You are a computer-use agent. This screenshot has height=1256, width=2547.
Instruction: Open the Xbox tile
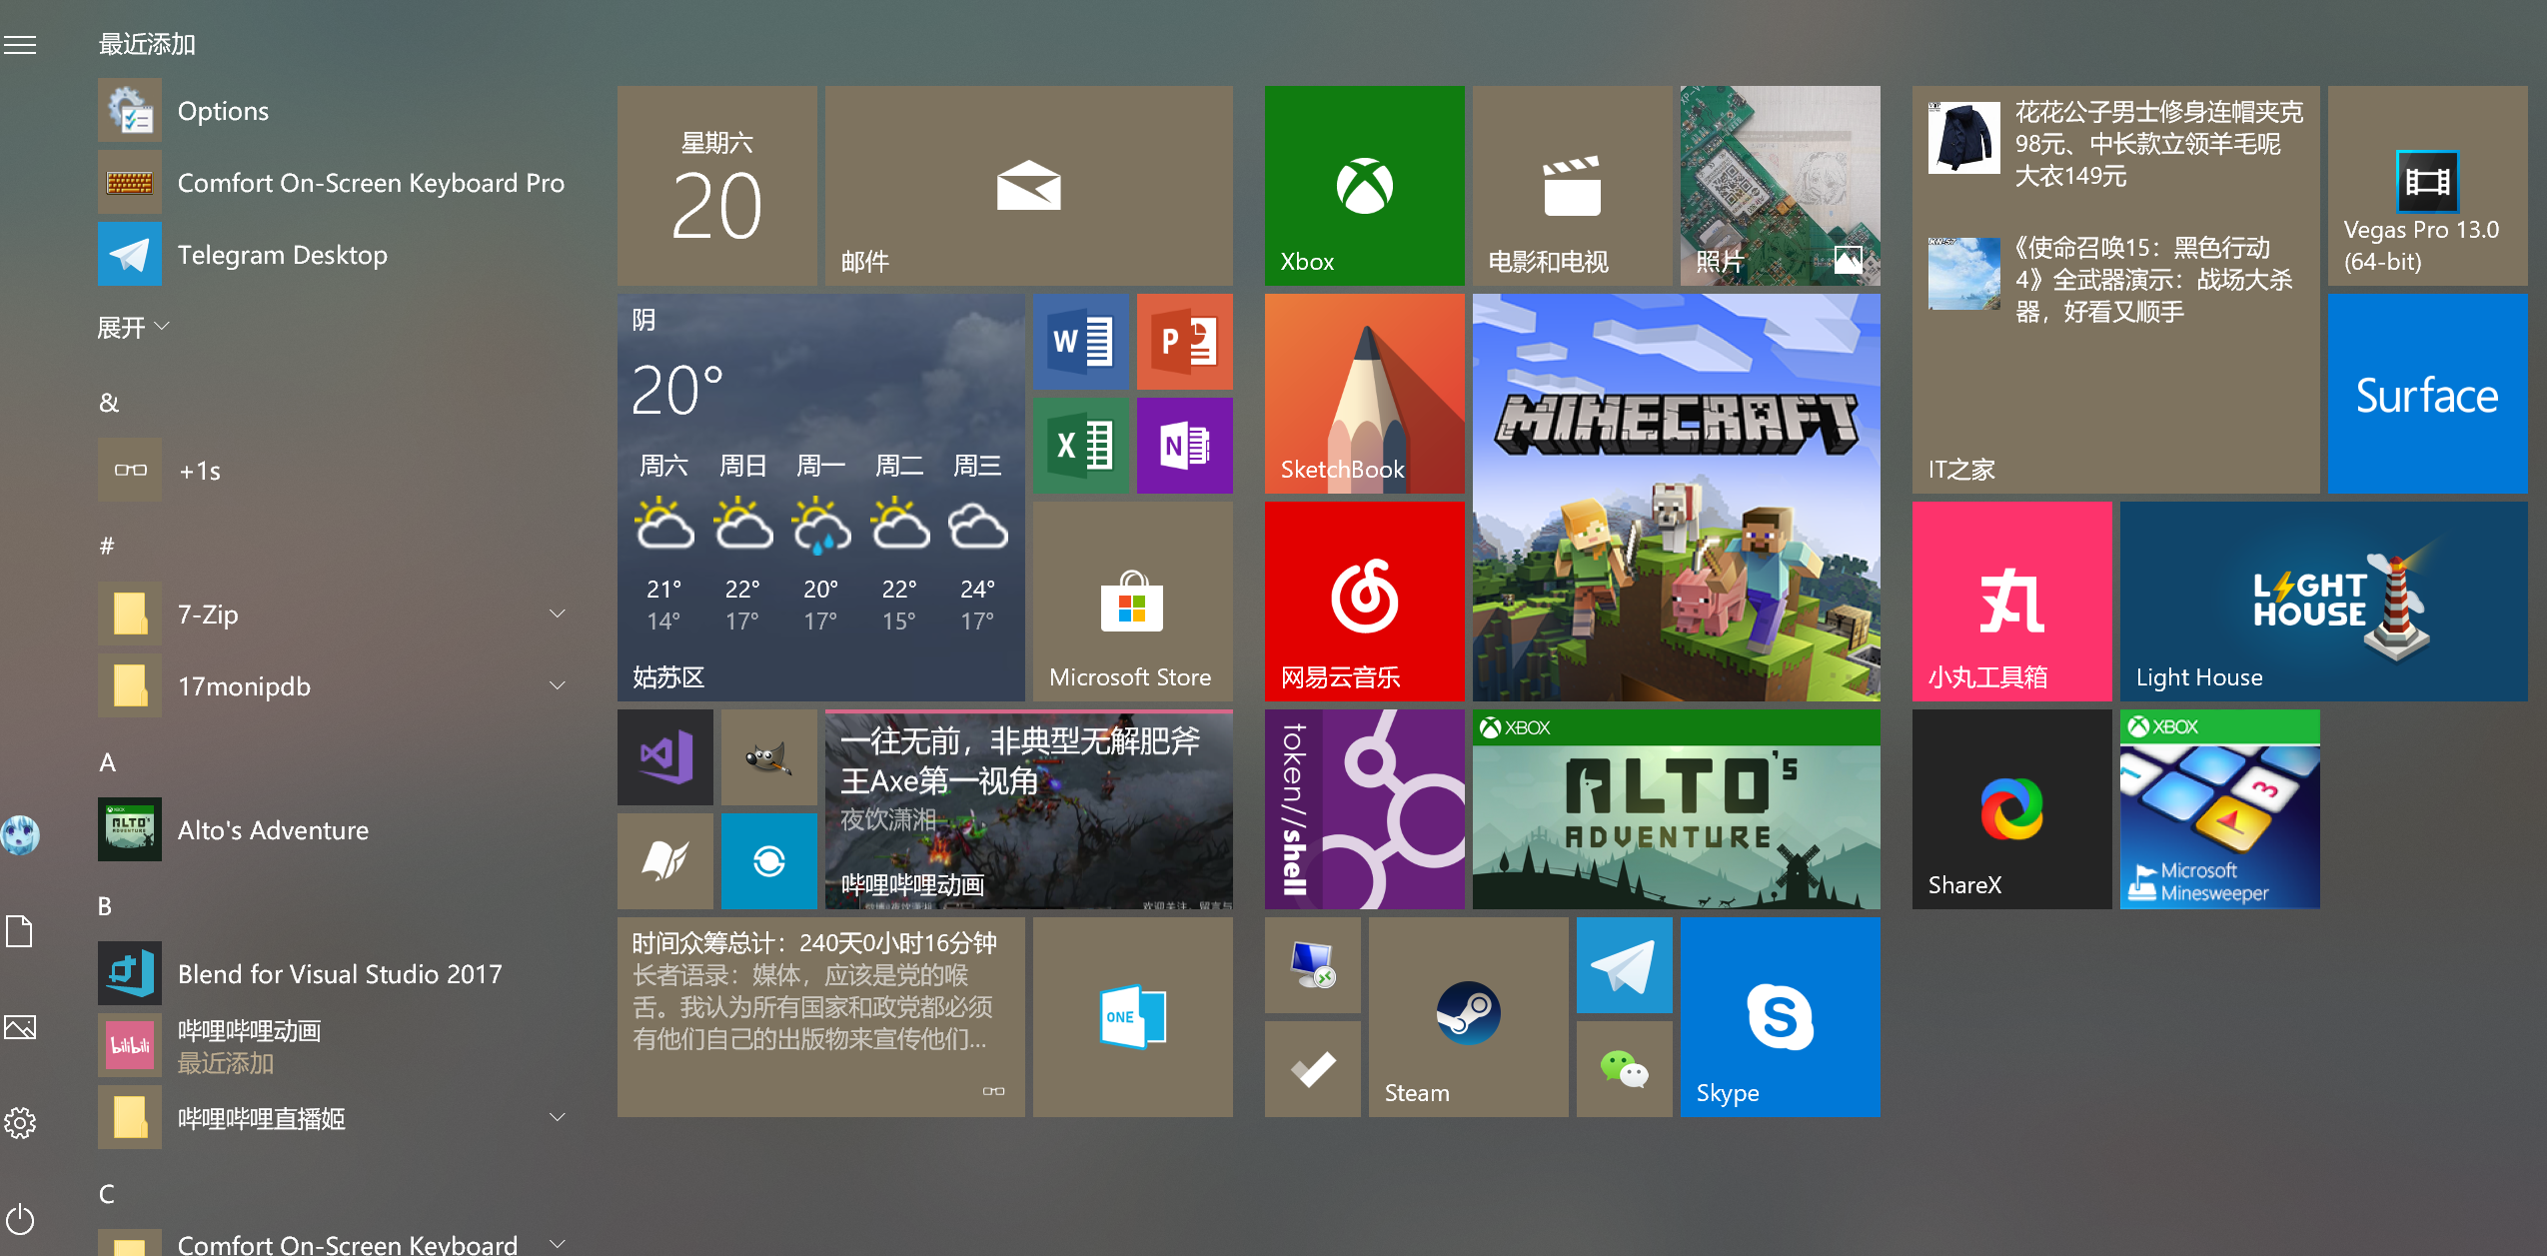point(1364,186)
